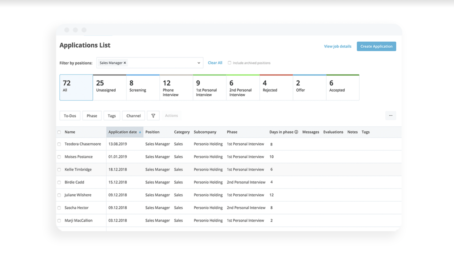Click the funnel filter icon
454x256 pixels.
(153, 116)
